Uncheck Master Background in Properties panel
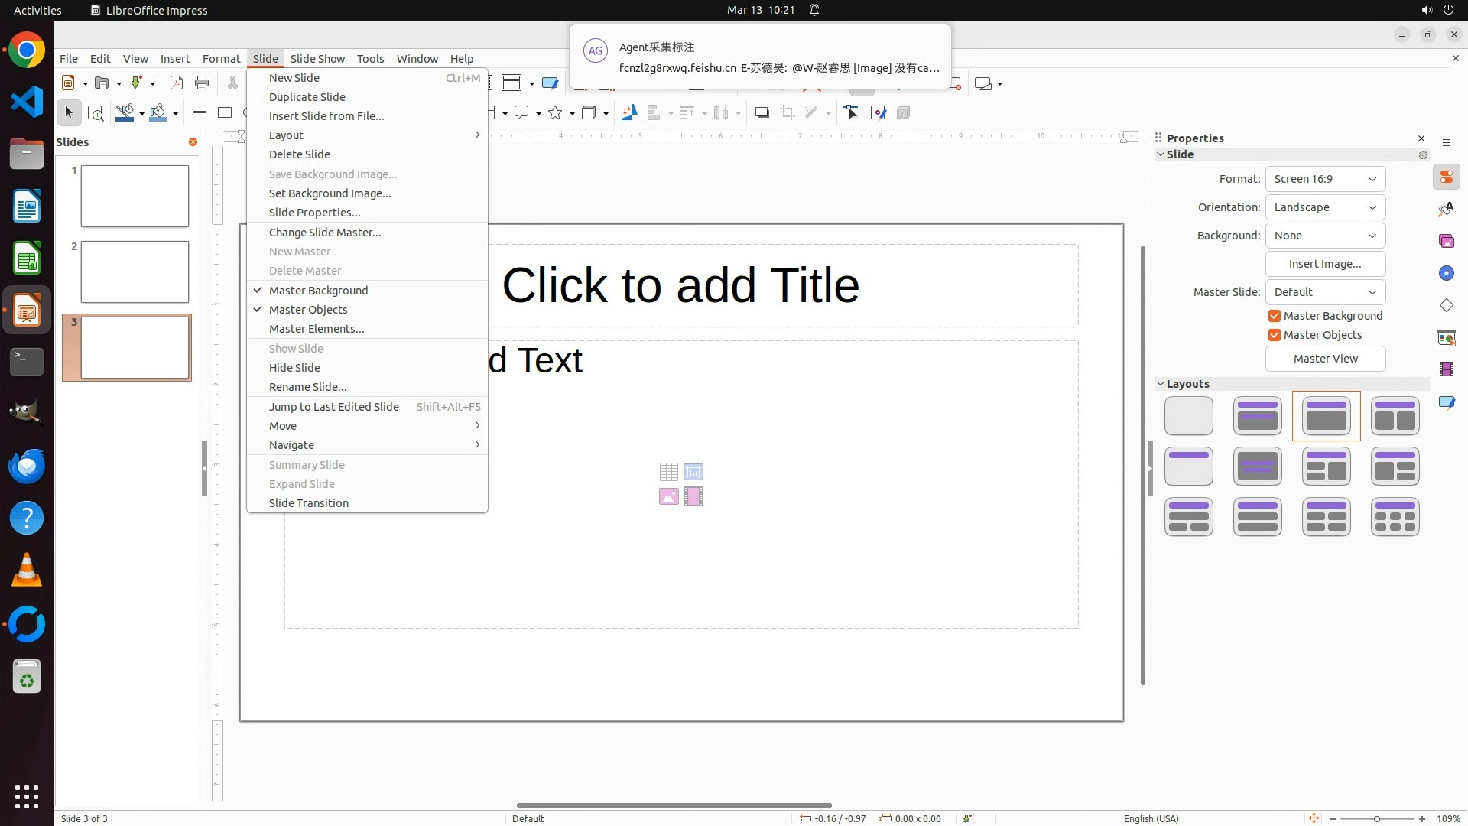Screen dimensions: 1468x826 click(x=1275, y=316)
